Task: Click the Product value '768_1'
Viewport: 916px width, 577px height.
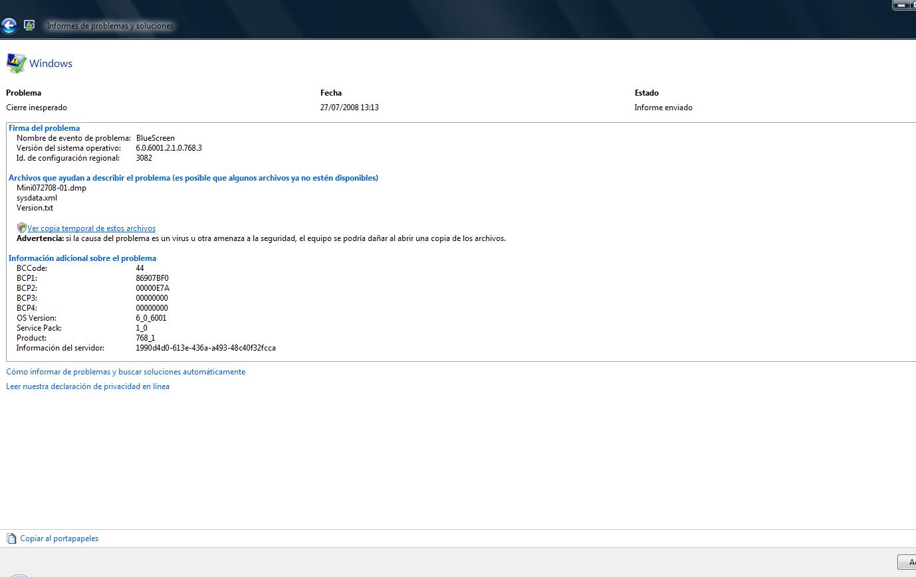Action: tap(146, 338)
